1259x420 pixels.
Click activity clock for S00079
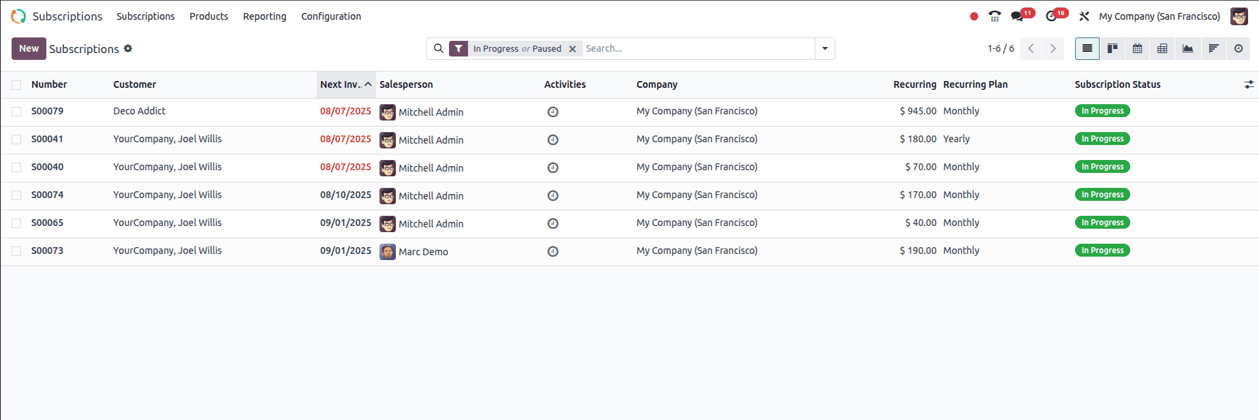(x=553, y=112)
